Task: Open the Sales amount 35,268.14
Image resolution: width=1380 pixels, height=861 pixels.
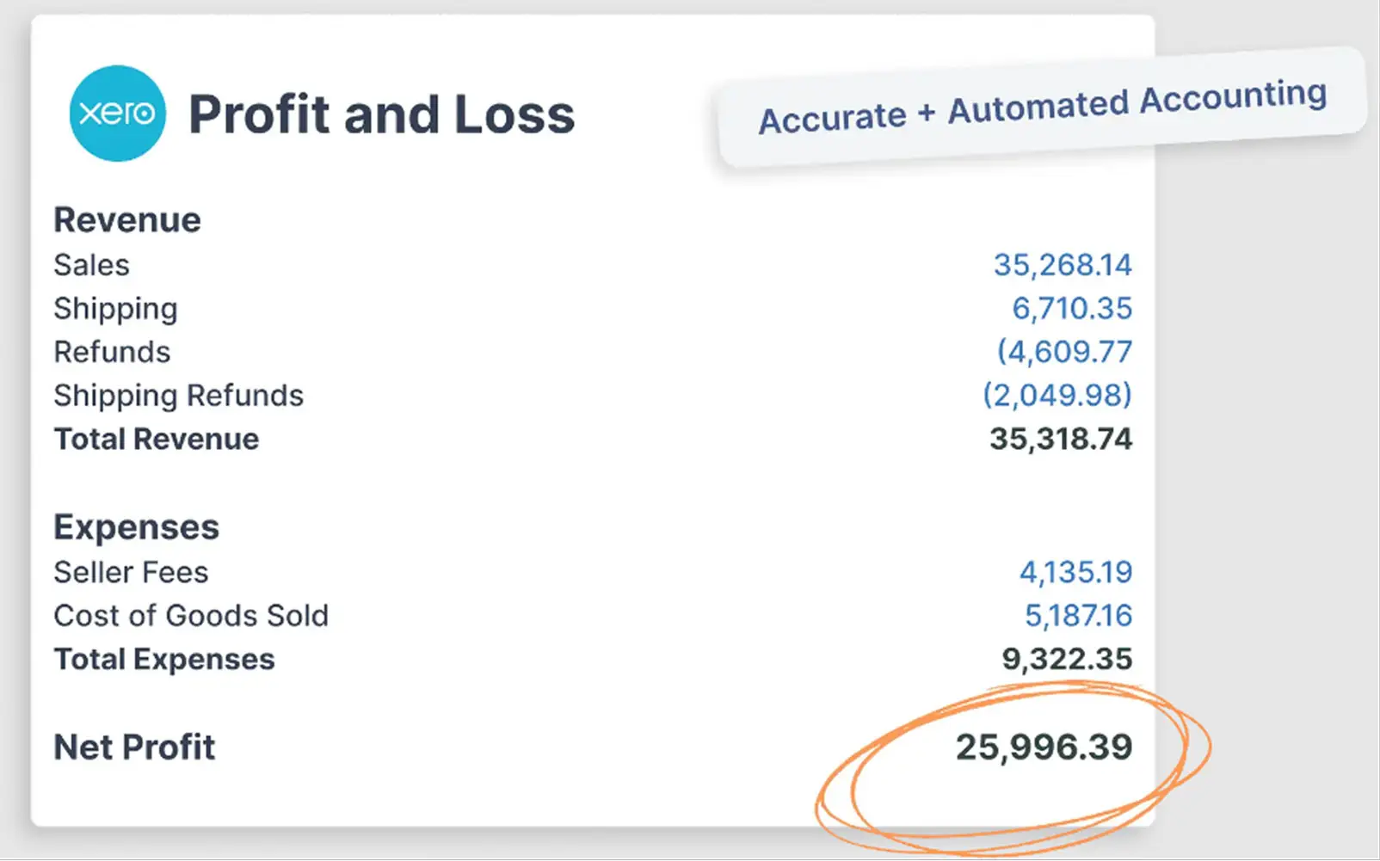Action: tap(1063, 265)
